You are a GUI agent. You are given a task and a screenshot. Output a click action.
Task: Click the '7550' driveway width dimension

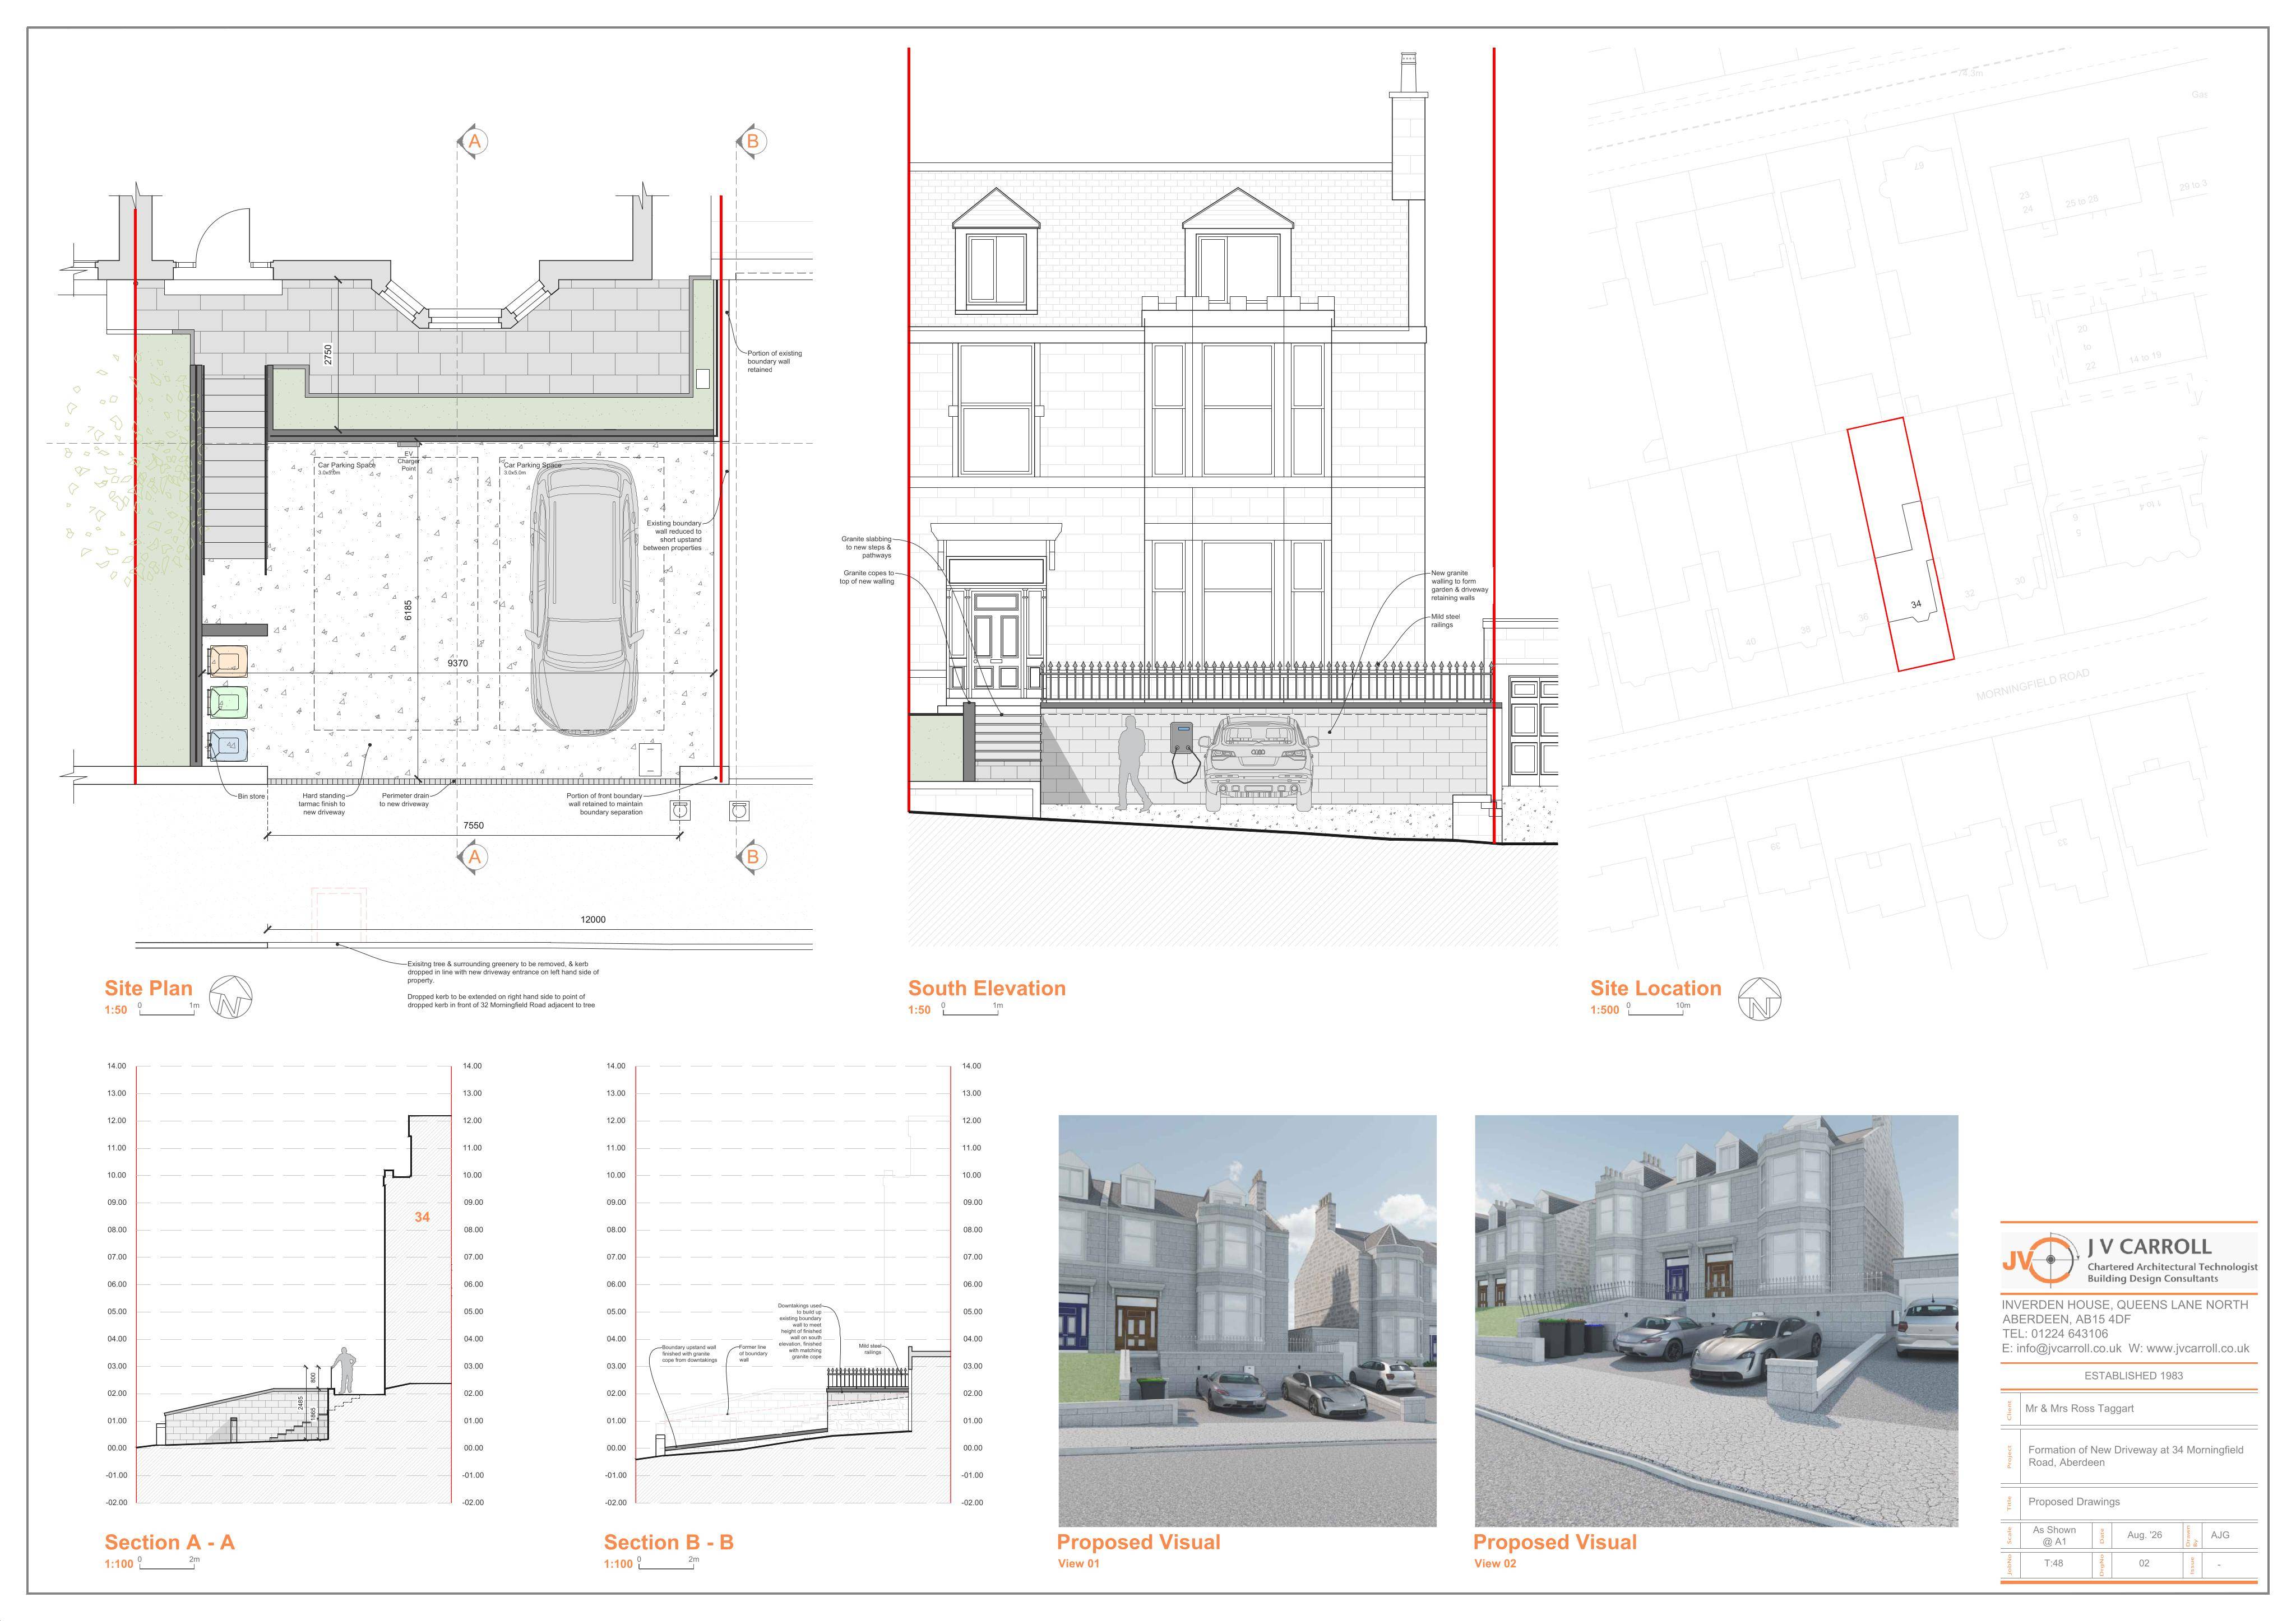click(x=474, y=826)
